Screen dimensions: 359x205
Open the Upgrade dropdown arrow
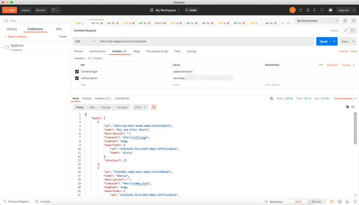click(x=354, y=10)
